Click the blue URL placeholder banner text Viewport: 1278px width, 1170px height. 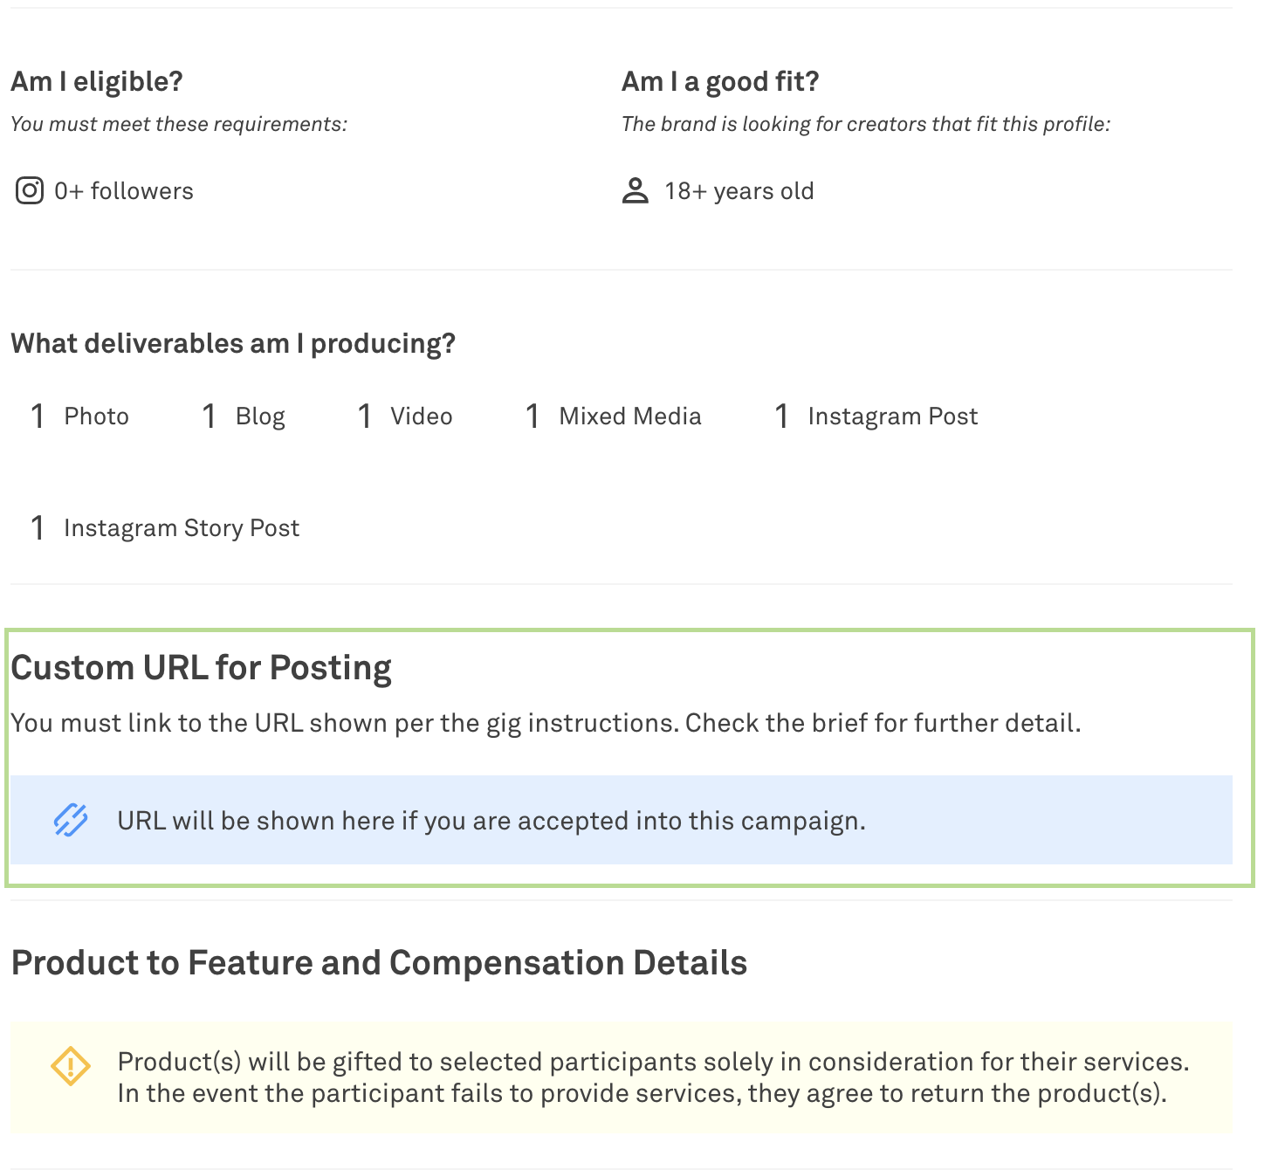[491, 821]
